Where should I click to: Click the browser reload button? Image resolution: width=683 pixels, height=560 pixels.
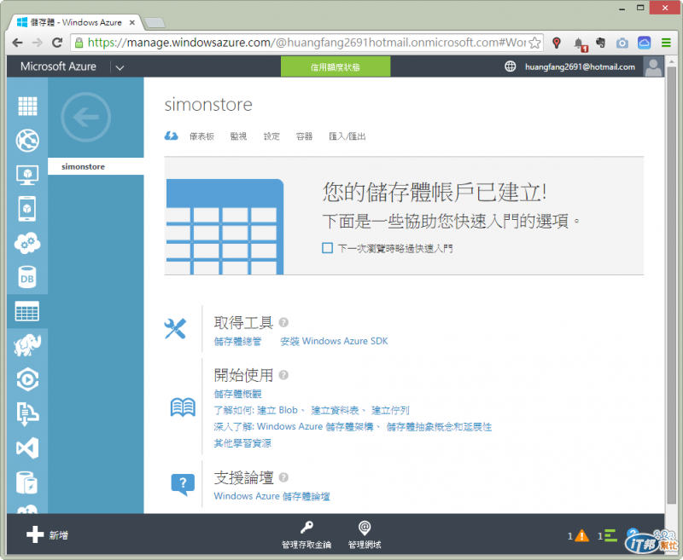point(57,43)
